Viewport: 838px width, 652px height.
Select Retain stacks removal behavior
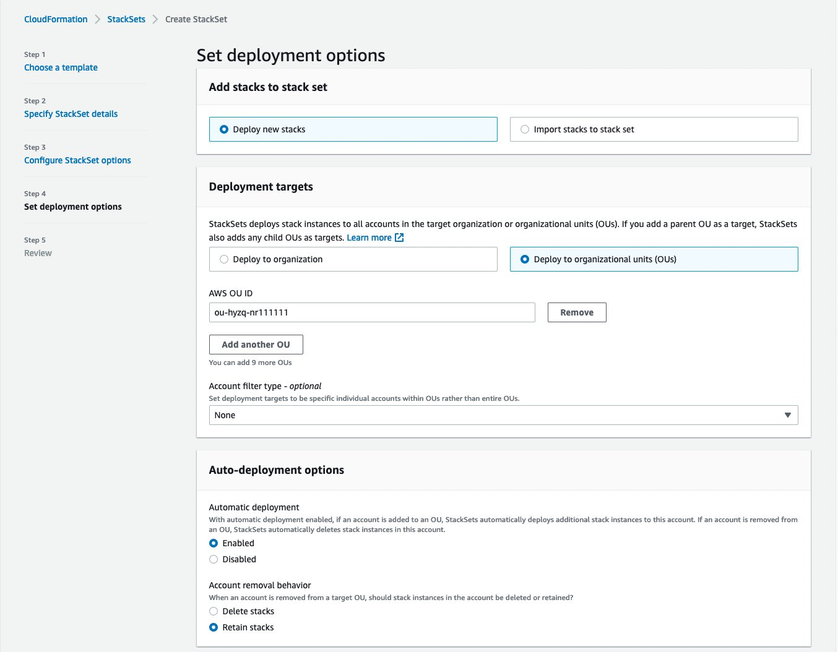click(214, 627)
